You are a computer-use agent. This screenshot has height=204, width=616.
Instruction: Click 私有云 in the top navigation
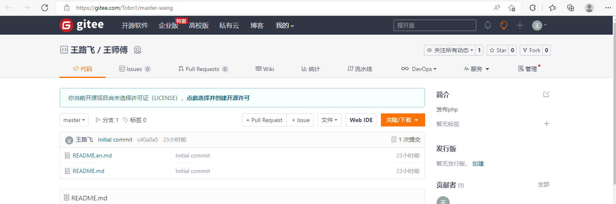click(x=229, y=25)
